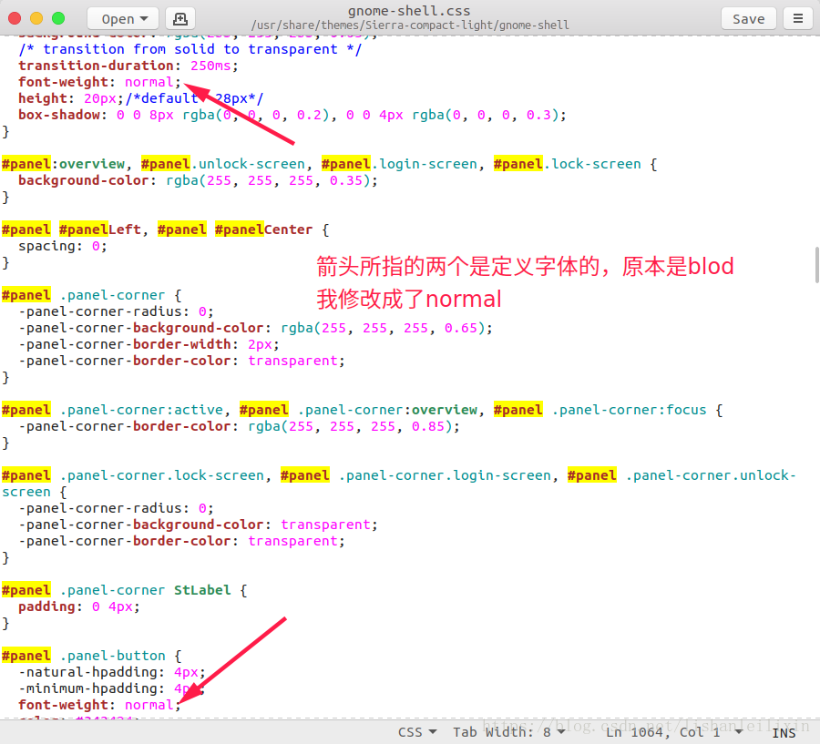This screenshot has height=744, width=820.
Task: Click the '-minimum-hpadding' line
Action: tap(111, 688)
